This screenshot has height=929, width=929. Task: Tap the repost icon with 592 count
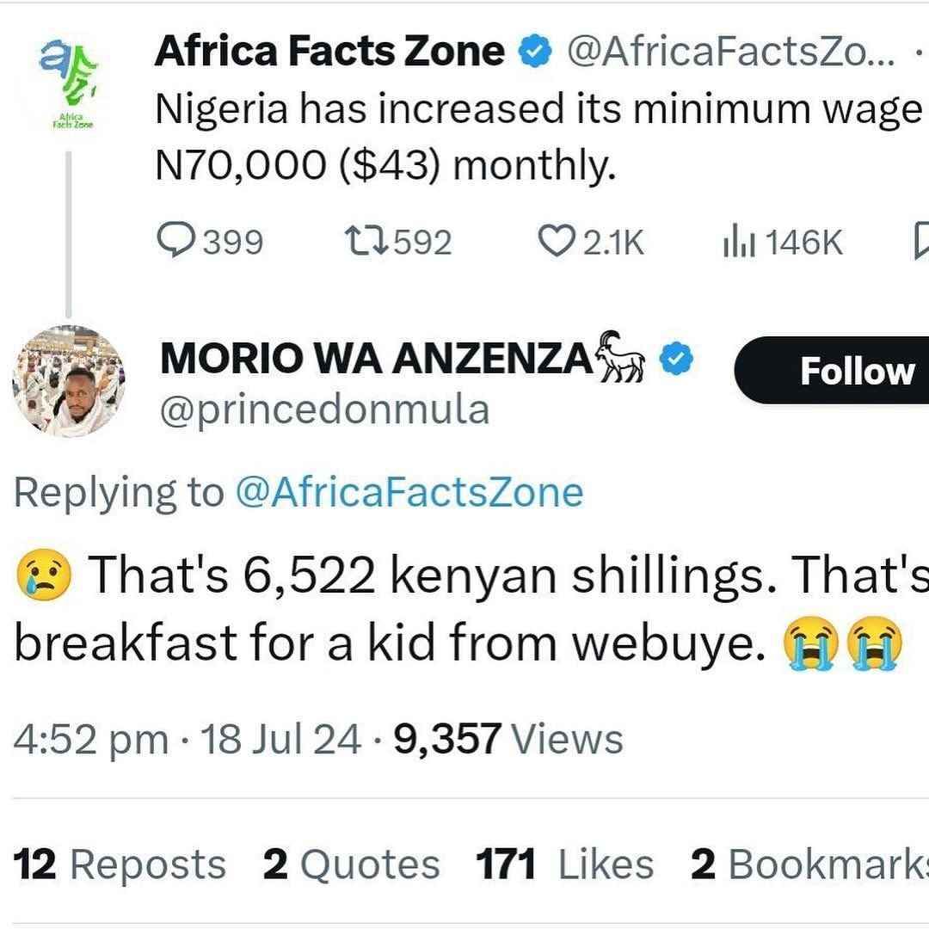click(x=366, y=241)
